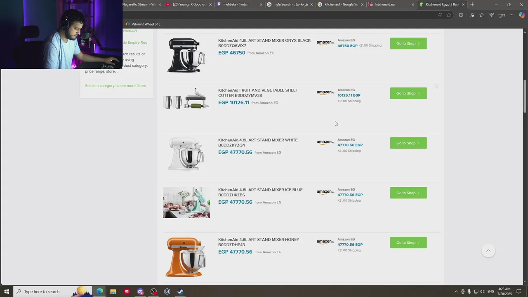Open Fruit and Vegetable Sheet Cutter title
The width and height of the screenshot is (528, 297).
[258, 93]
